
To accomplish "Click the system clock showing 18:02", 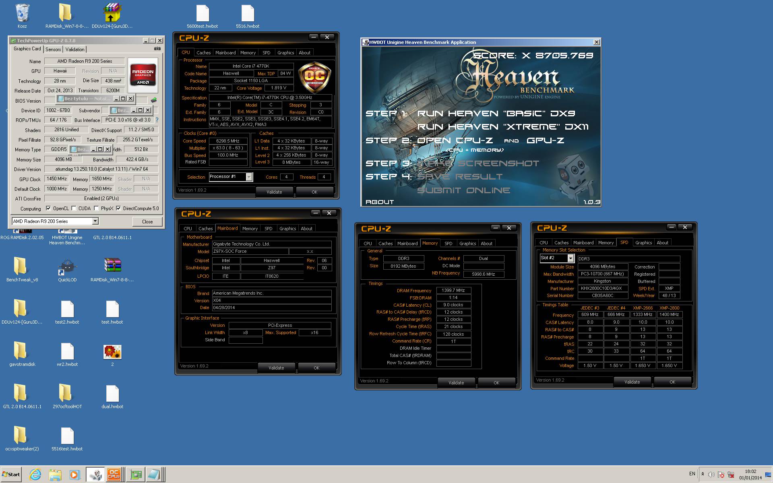I will (750, 471).
